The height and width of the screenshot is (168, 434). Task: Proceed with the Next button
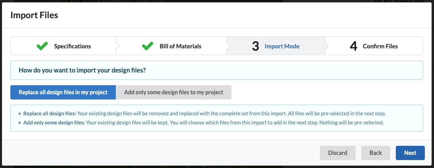pyautogui.click(x=410, y=153)
